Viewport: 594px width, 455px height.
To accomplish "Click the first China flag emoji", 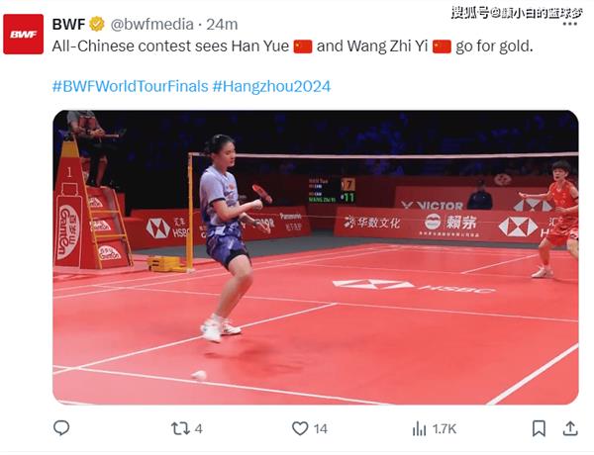I will click(x=303, y=46).
